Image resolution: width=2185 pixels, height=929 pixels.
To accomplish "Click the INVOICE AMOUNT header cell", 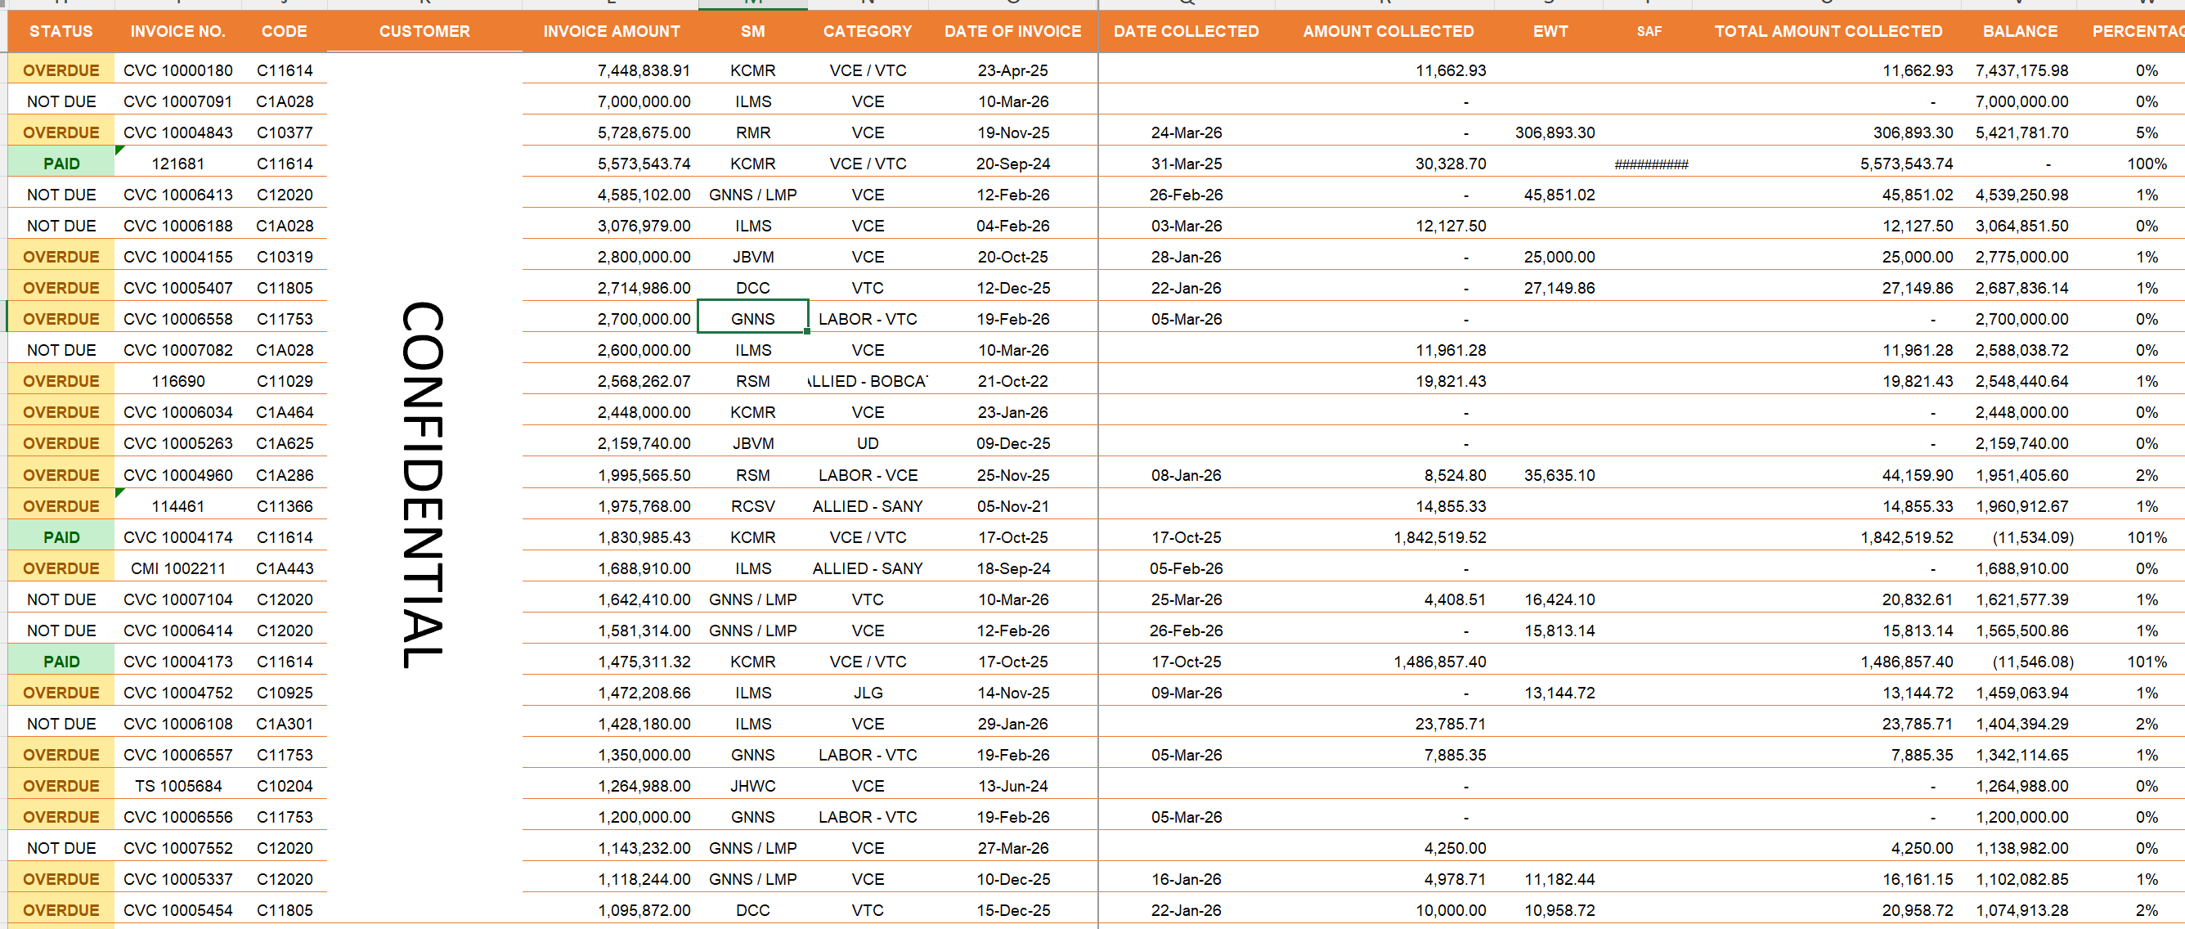I will (x=611, y=31).
